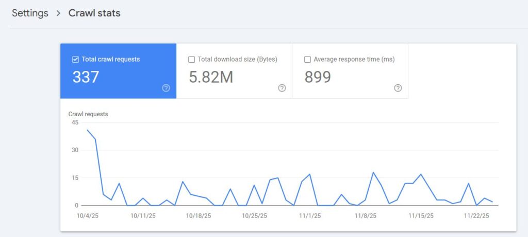This screenshot has height=237, width=528.
Task: Click the 11/1/25 x-axis date label
Action: coord(310,216)
